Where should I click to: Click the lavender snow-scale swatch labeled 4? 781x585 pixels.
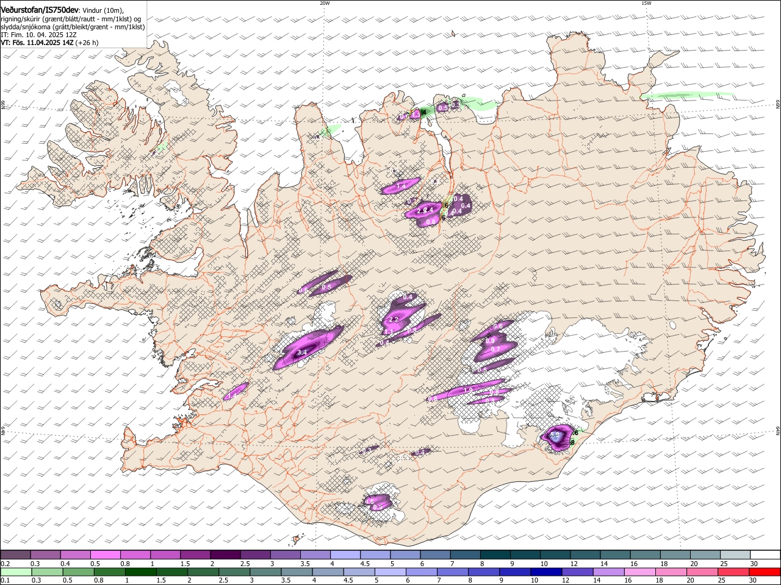tap(345, 555)
